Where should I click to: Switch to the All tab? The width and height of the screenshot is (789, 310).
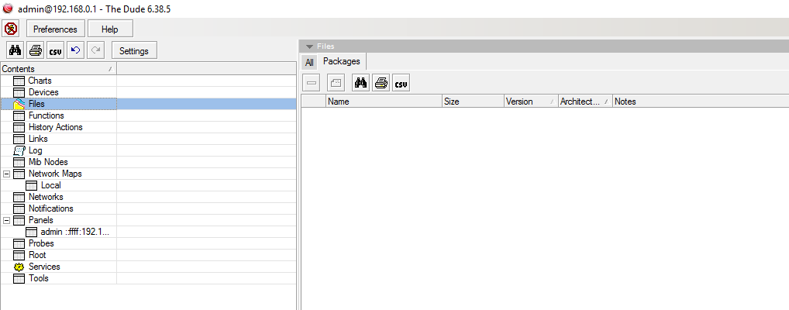click(x=309, y=63)
